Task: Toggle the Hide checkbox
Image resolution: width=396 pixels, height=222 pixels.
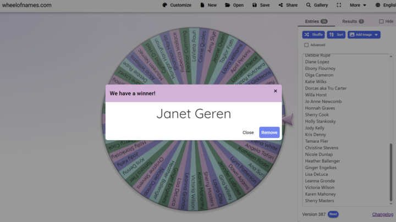Action: pos(381,21)
